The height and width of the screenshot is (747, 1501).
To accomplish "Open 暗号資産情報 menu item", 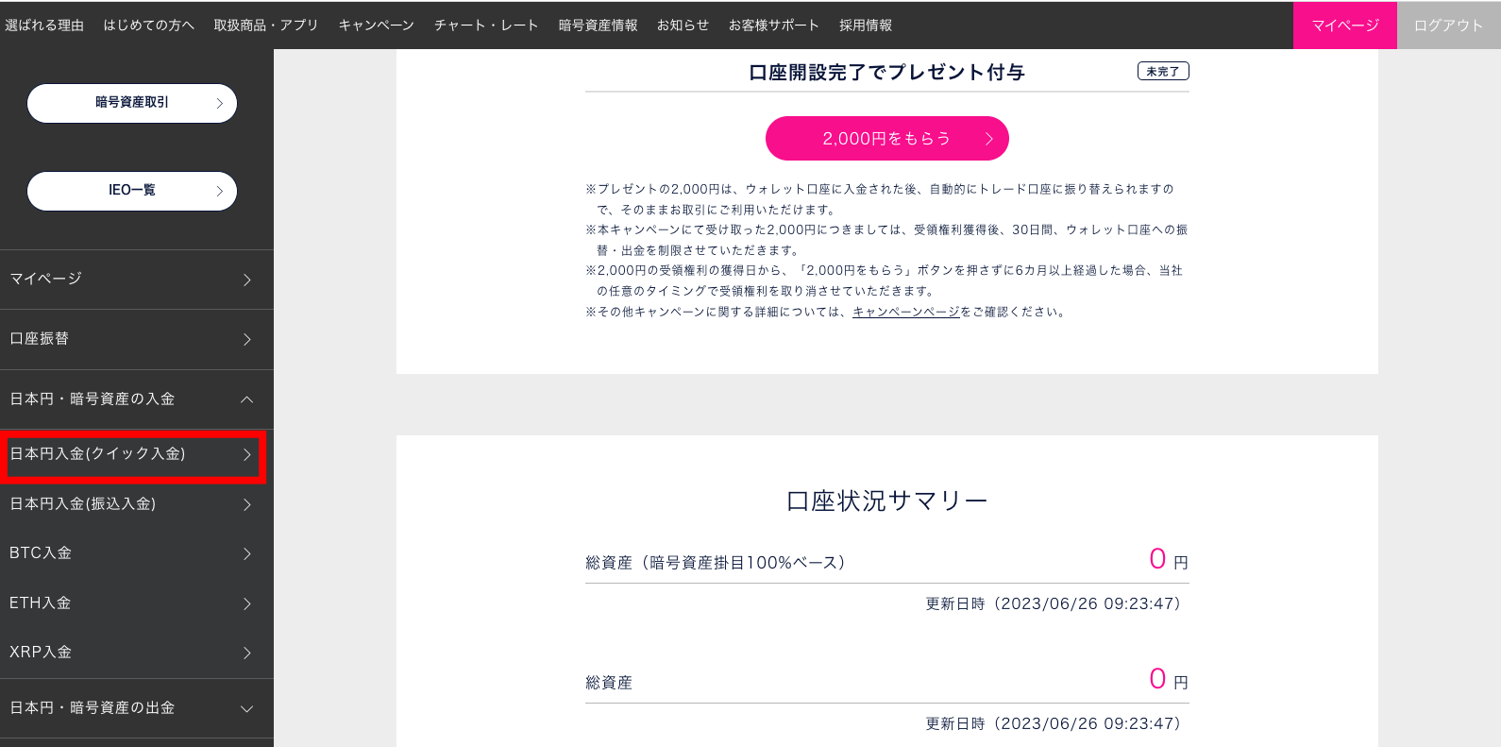I will pos(599,25).
